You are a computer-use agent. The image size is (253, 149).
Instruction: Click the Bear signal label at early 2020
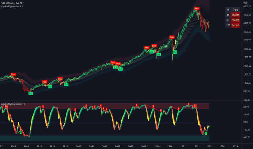click(x=172, y=37)
